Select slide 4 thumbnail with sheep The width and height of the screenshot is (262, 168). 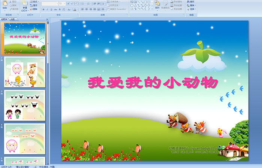25,139
